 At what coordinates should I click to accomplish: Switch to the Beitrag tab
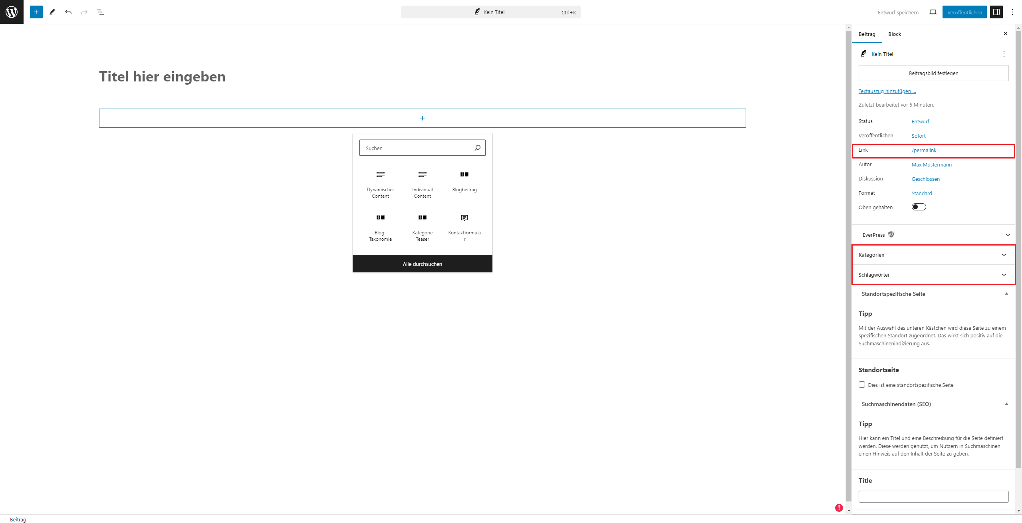pyautogui.click(x=867, y=34)
